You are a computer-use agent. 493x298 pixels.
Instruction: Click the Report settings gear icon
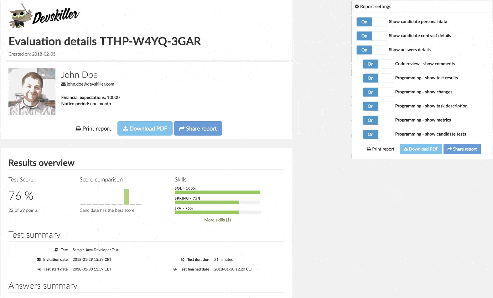tap(357, 7)
